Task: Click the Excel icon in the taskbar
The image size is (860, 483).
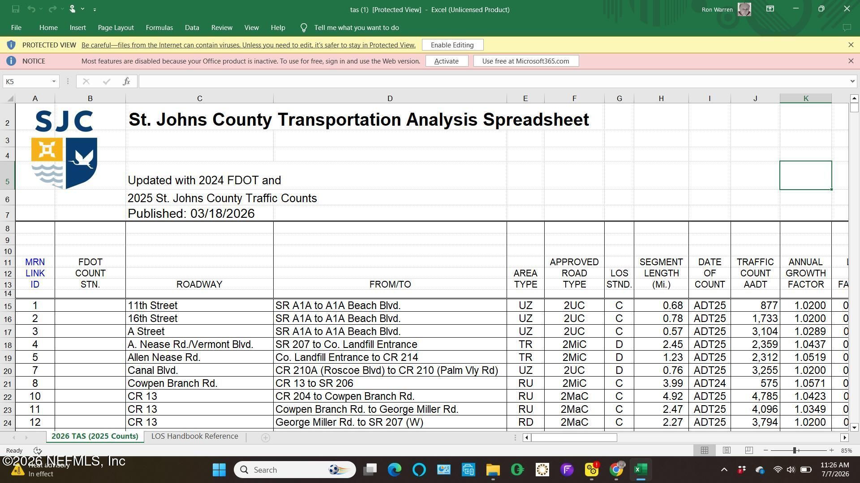Action: coord(641,470)
